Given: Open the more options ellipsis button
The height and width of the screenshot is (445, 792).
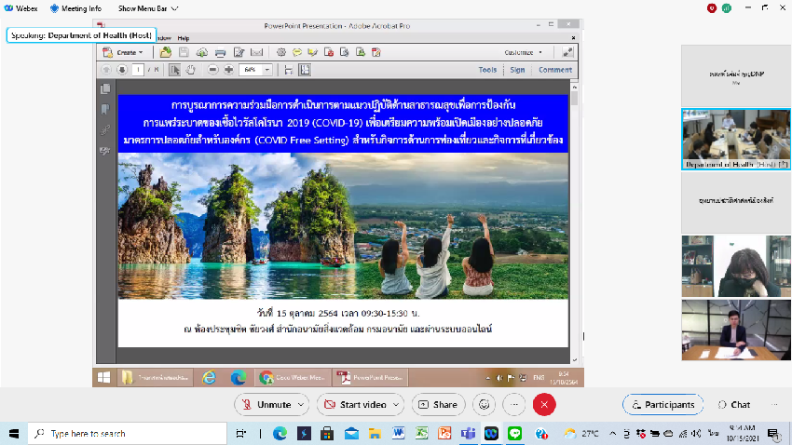Looking at the screenshot, I should pos(513,405).
